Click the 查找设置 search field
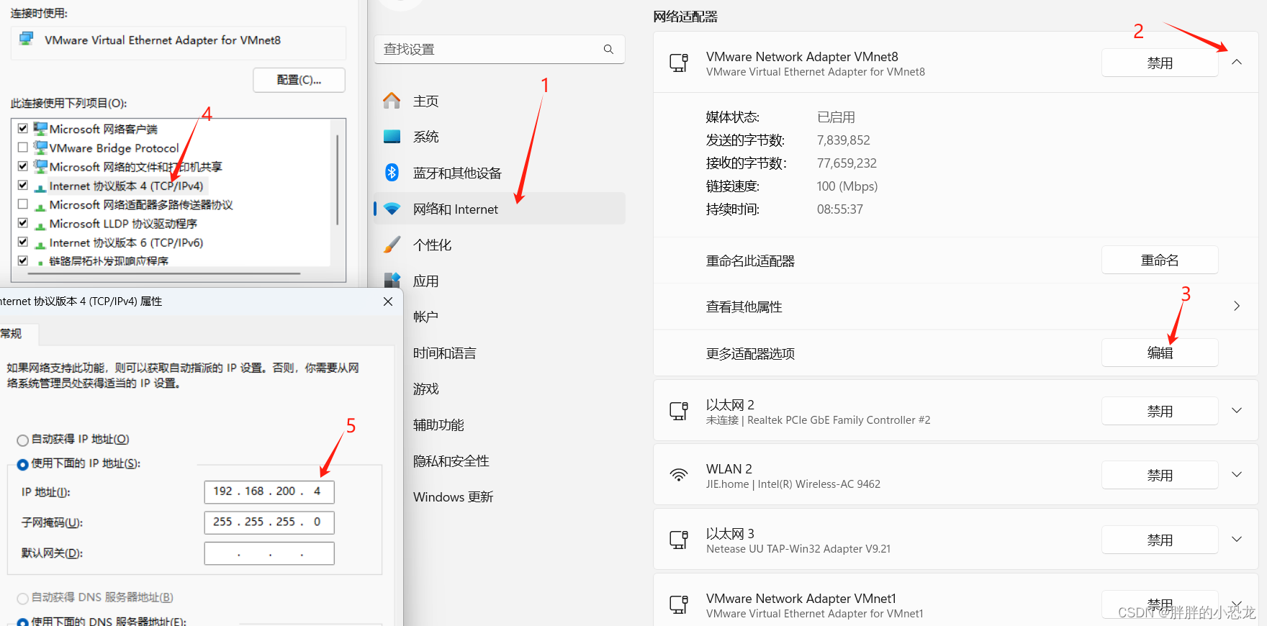The image size is (1267, 626). tap(499, 49)
